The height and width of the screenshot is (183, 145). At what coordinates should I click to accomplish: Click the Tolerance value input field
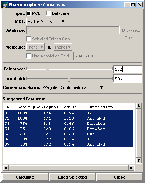128,69
